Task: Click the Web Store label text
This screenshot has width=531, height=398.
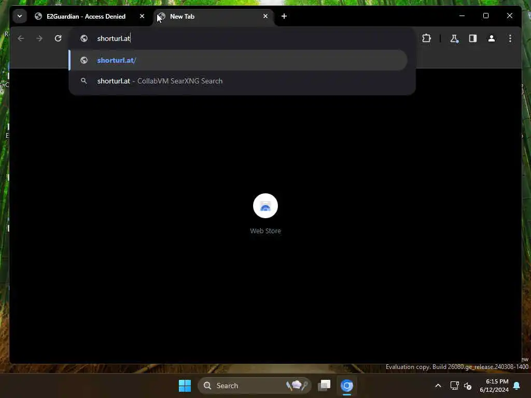Action: coord(265,231)
